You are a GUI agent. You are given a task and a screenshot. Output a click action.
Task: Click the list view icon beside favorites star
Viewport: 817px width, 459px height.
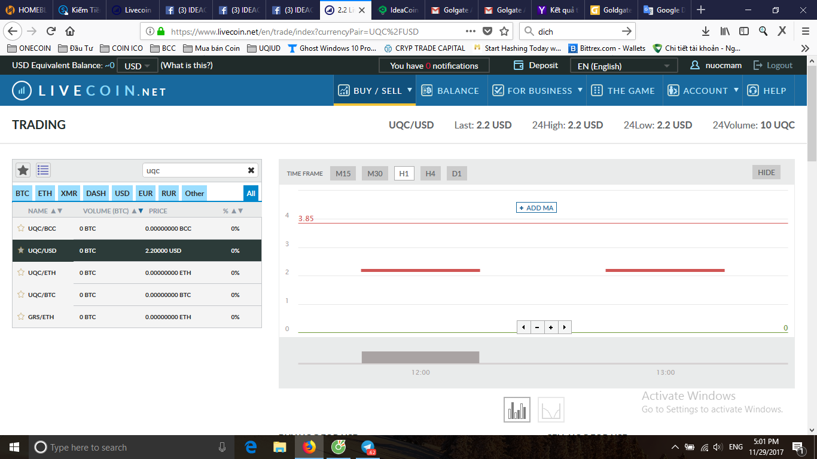43,170
